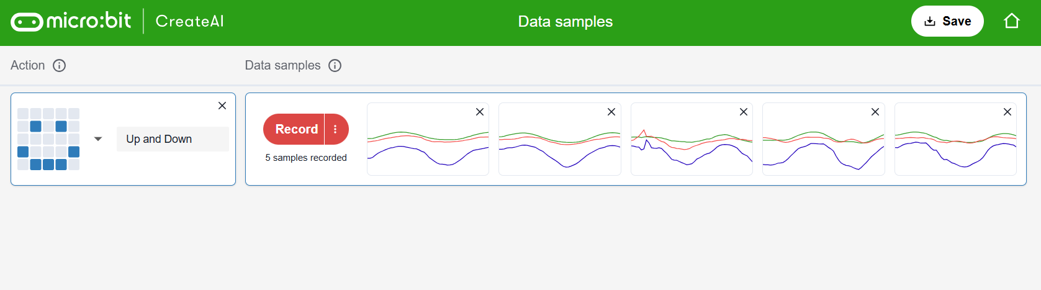Open the action icon picker dropdown

98,139
